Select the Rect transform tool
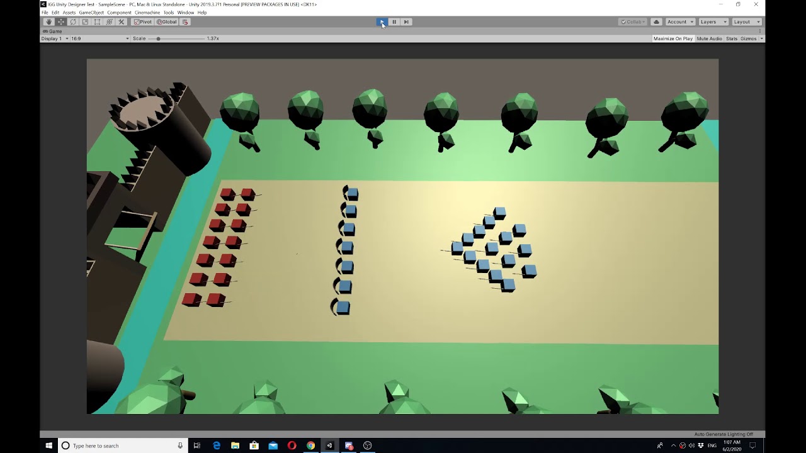The height and width of the screenshot is (453, 806). pyautogui.click(x=97, y=21)
